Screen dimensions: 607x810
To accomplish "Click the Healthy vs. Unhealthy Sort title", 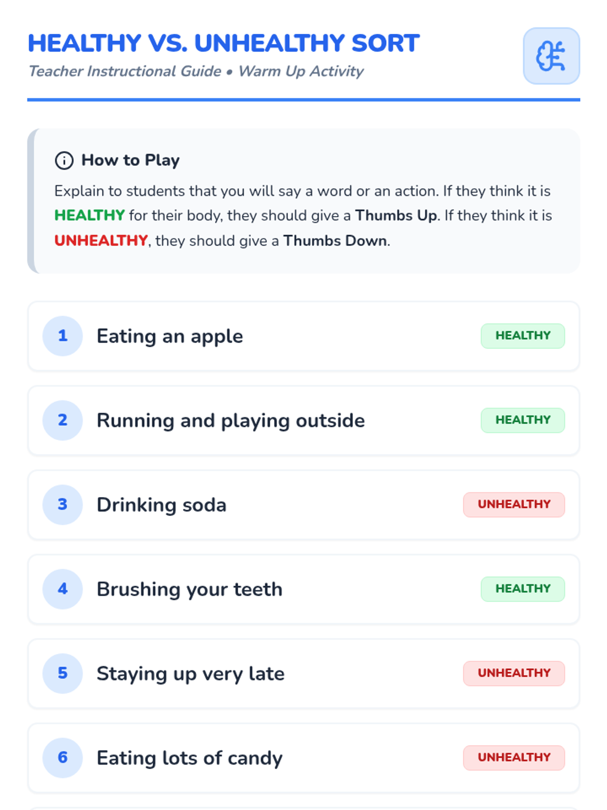I will click(x=224, y=43).
